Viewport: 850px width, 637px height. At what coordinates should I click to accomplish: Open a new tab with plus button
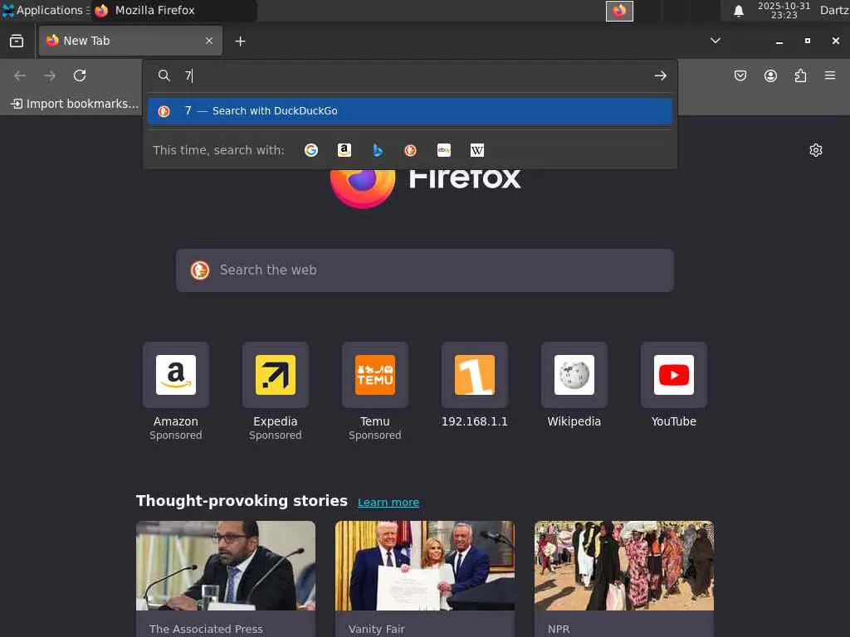240,41
